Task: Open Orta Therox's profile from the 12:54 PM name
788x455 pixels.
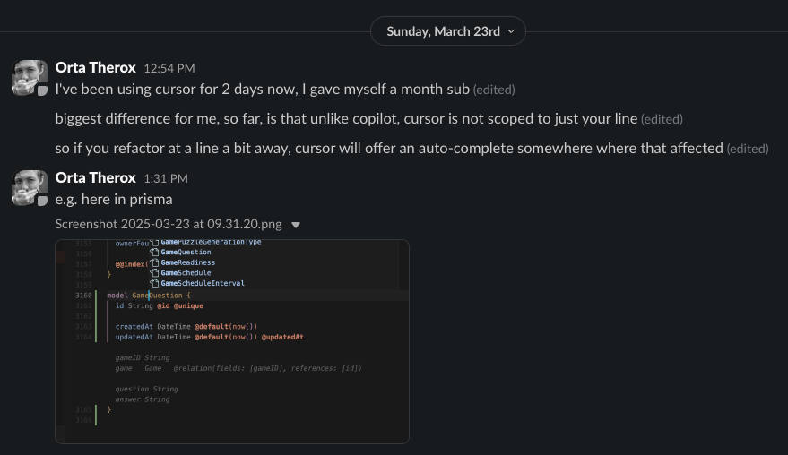Action: pyautogui.click(x=95, y=67)
